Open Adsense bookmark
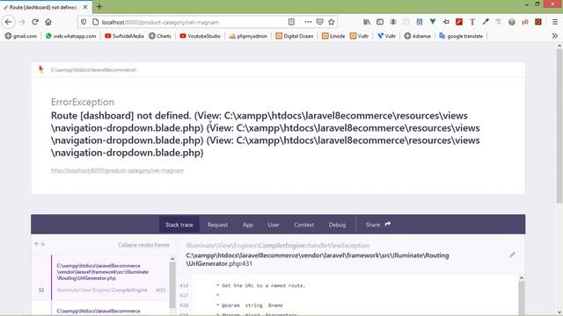 tap(417, 36)
